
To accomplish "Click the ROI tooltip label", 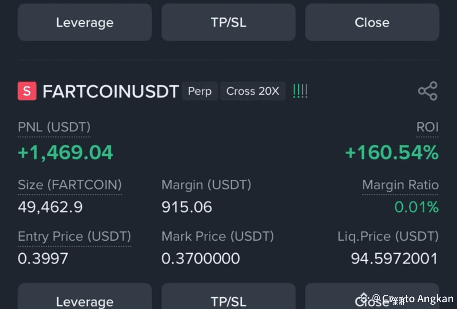I will click(427, 127).
